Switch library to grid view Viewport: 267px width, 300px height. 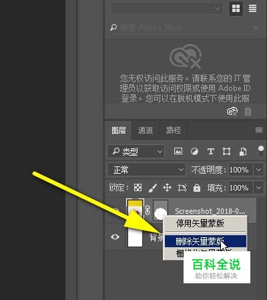(236, 9)
